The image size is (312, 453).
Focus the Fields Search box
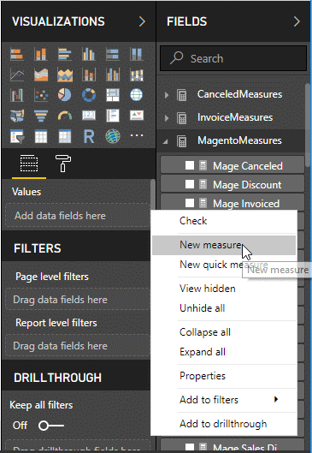point(233,58)
